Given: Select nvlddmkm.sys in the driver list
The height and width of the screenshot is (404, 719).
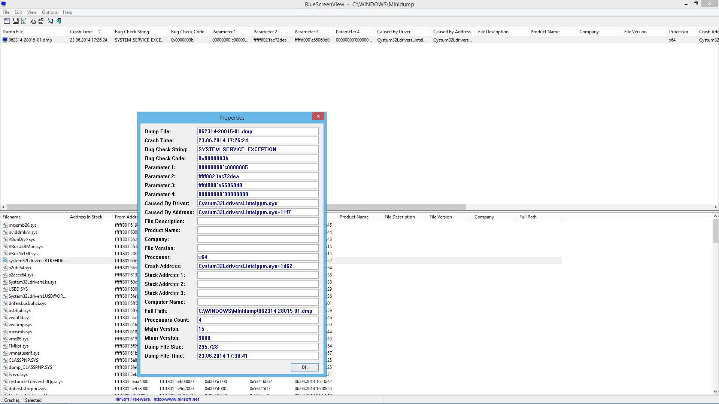Looking at the screenshot, I should (x=23, y=232).
